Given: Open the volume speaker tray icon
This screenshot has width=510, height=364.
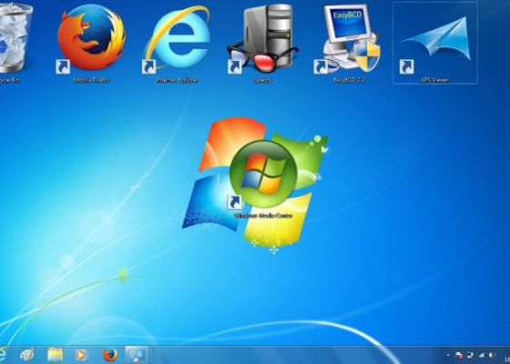Looking at the screenshot, I should (493, 355).
